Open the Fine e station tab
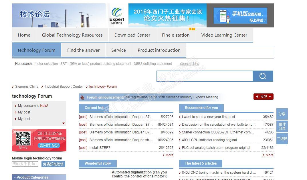 pyautogui.click(x=176, y=35)
